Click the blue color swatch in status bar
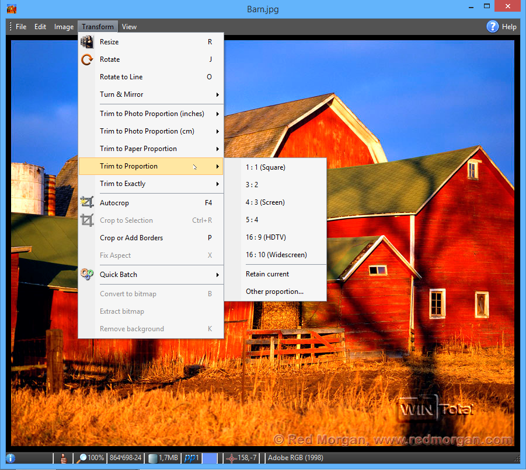 [x=210, y=458]
